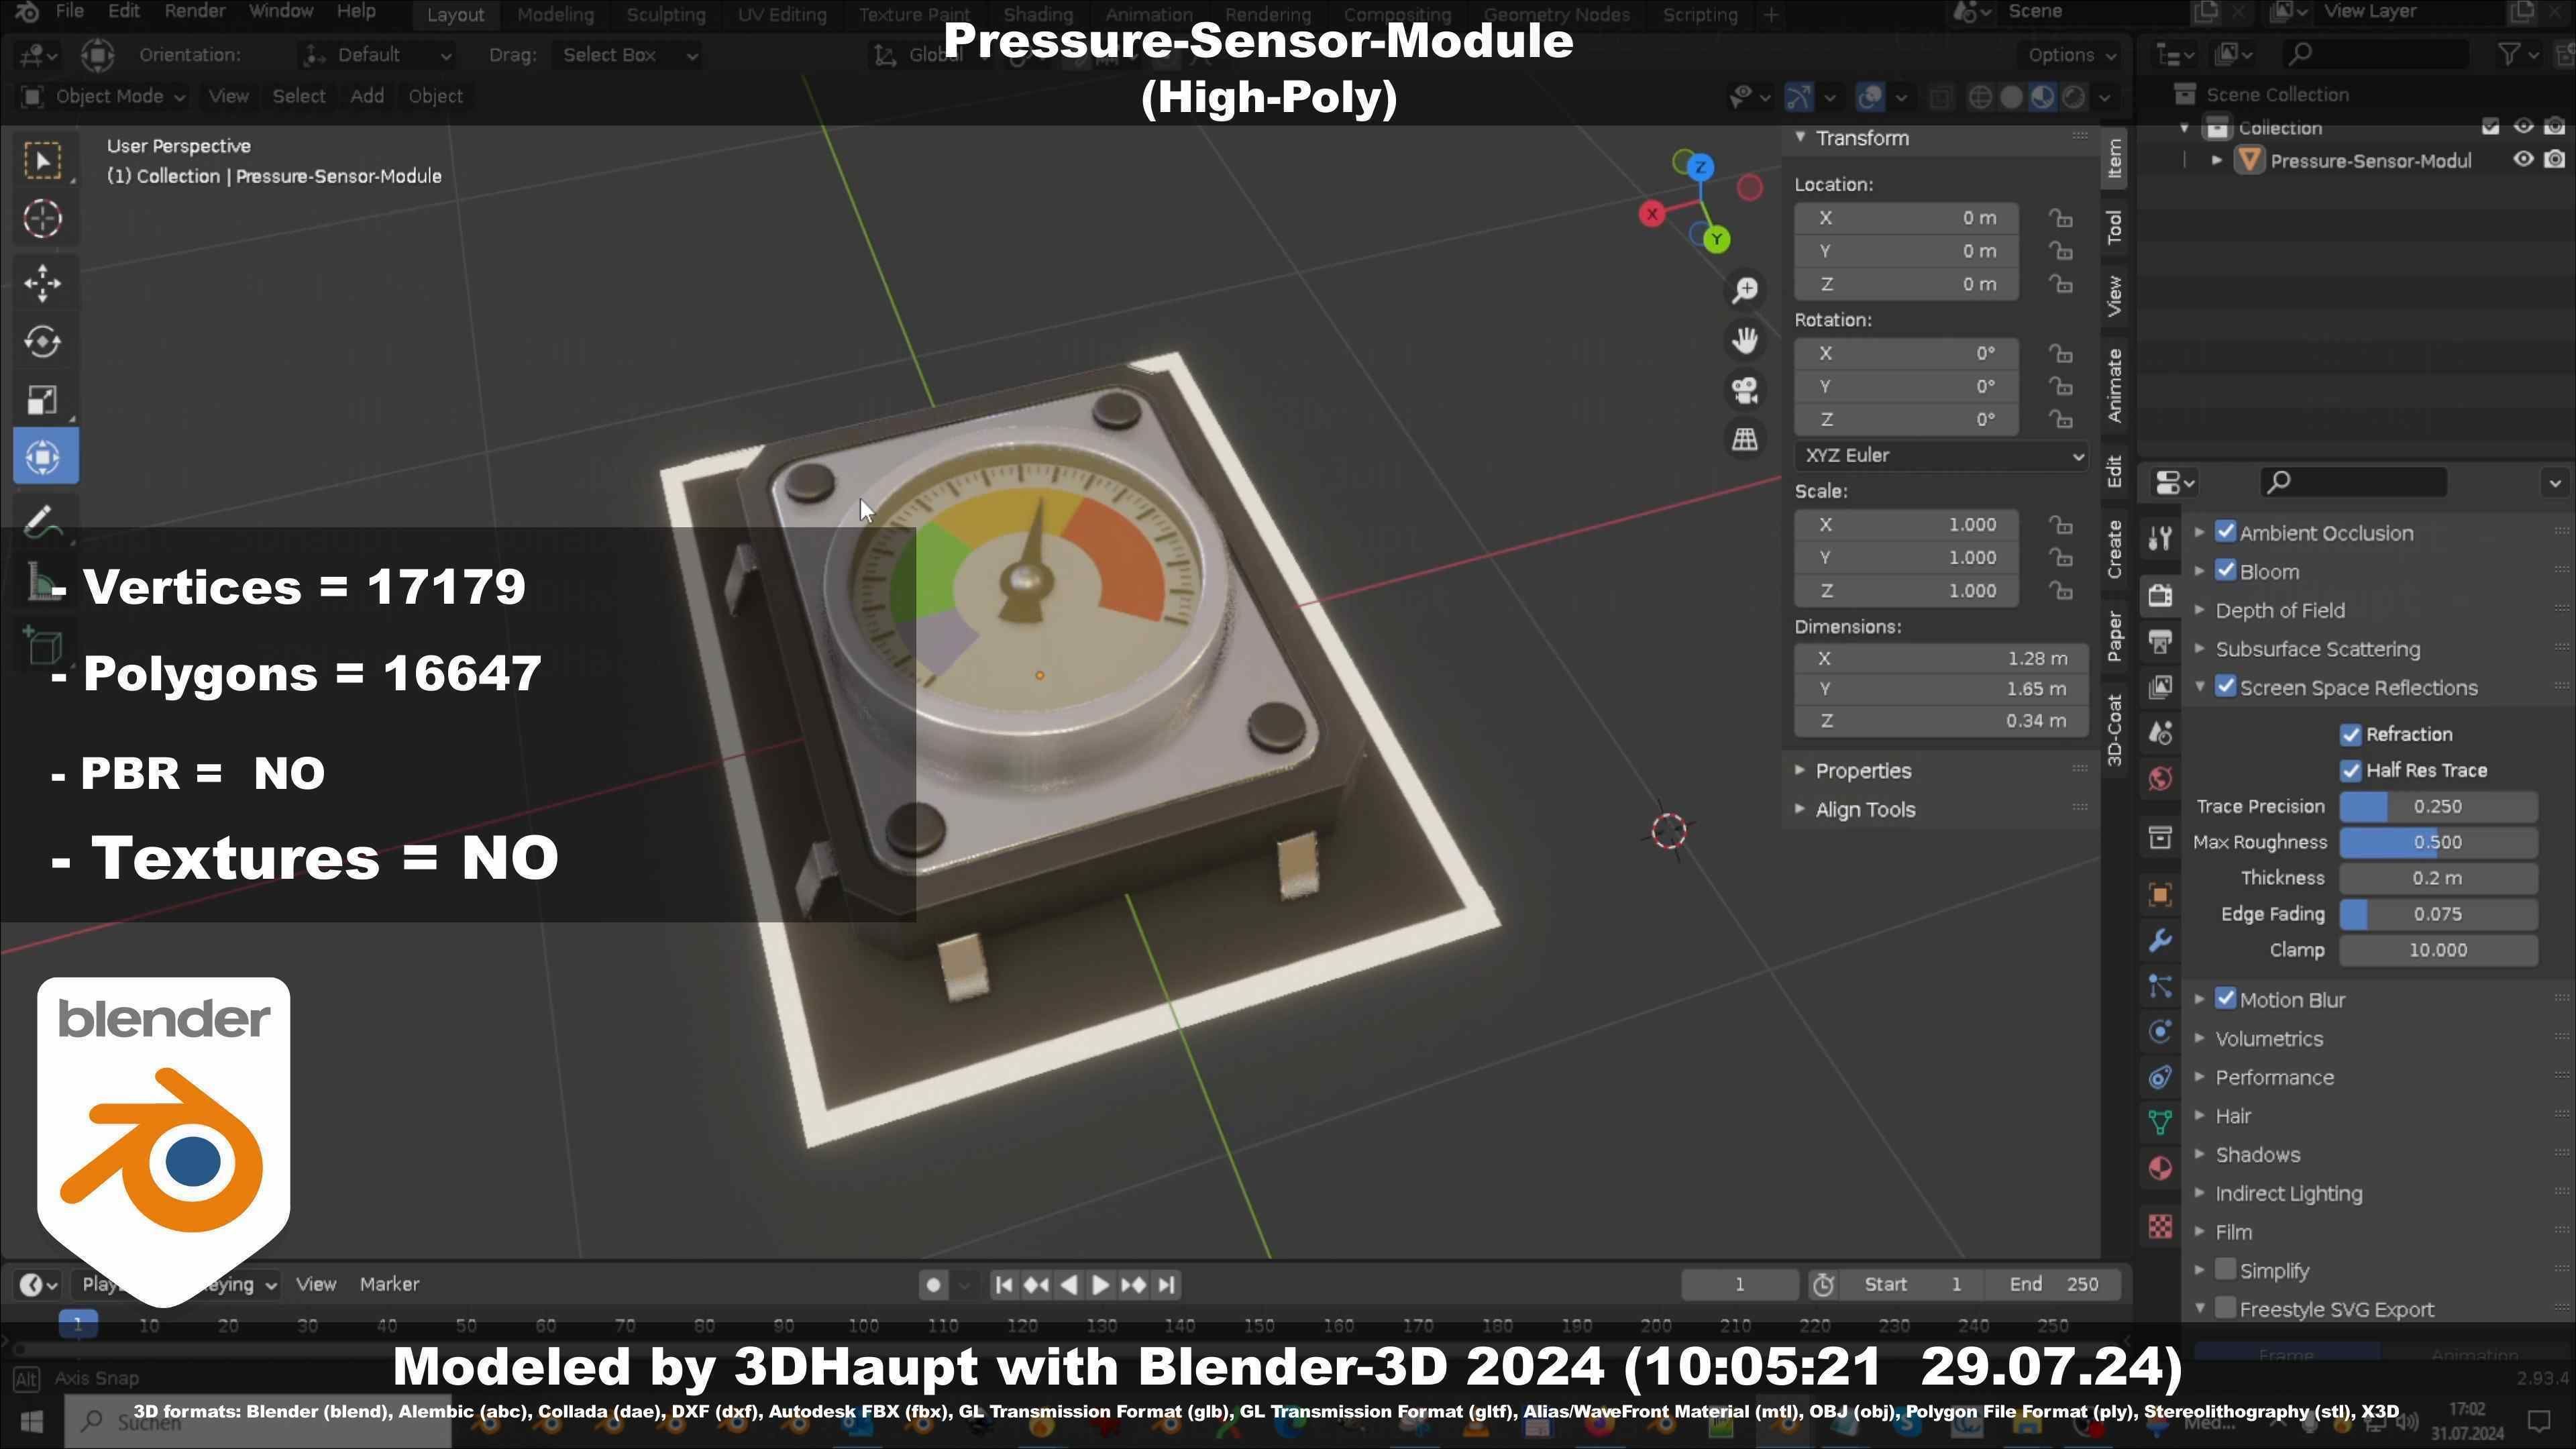Click the Z axis gizmo circle

(1699, 167)
